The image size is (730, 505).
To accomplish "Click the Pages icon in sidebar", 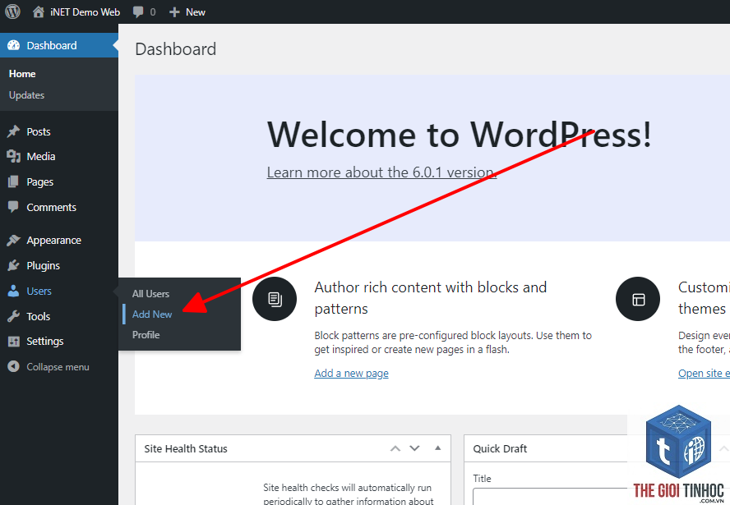I will coord(13,181).
